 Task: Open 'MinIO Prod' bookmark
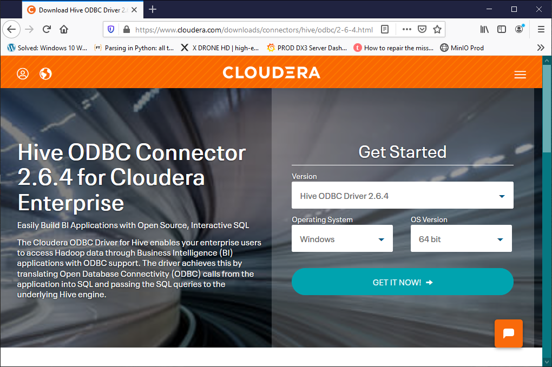(x=462, y=48)
